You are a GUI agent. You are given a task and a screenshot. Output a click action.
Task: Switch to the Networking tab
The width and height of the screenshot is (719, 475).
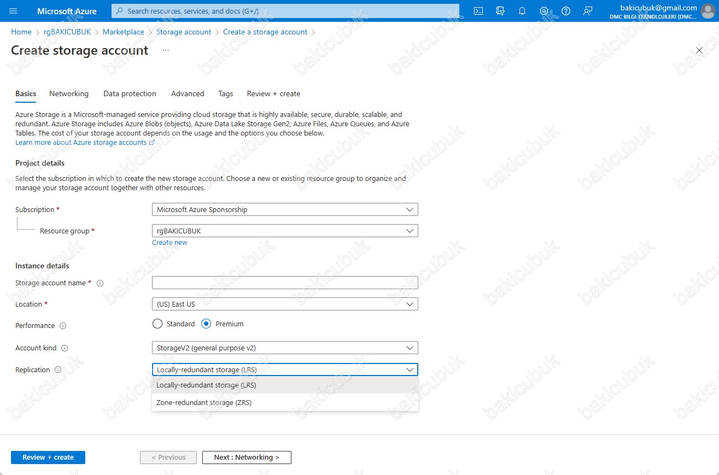(69, 93)
